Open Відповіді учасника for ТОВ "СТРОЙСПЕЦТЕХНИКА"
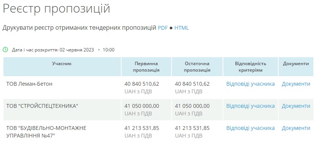 point(250,106)
